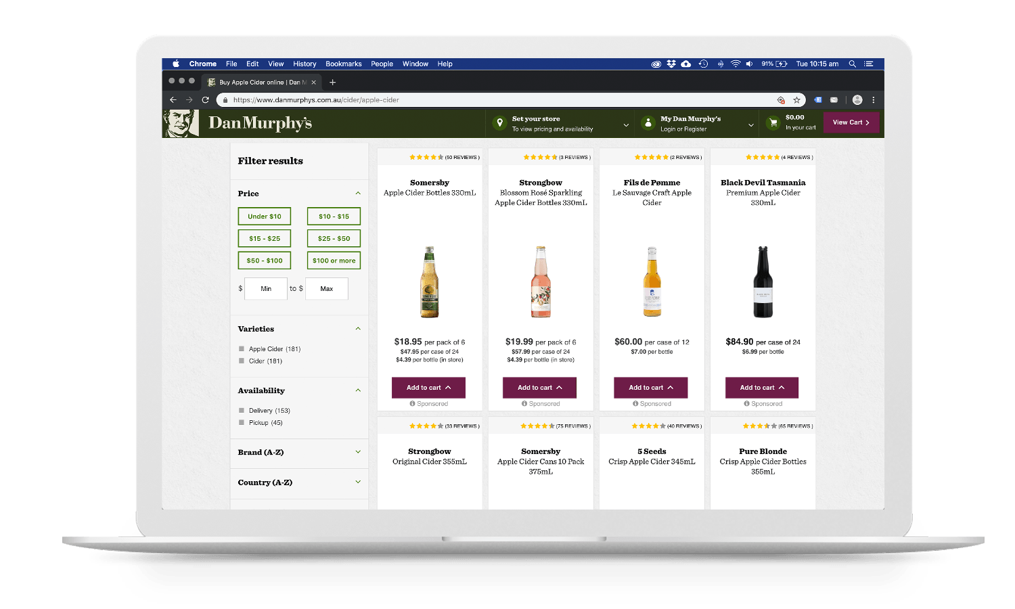Screen dimensions: 1015x609
Task: Add Fils de Pømme cider to cart
Action: 651,388
